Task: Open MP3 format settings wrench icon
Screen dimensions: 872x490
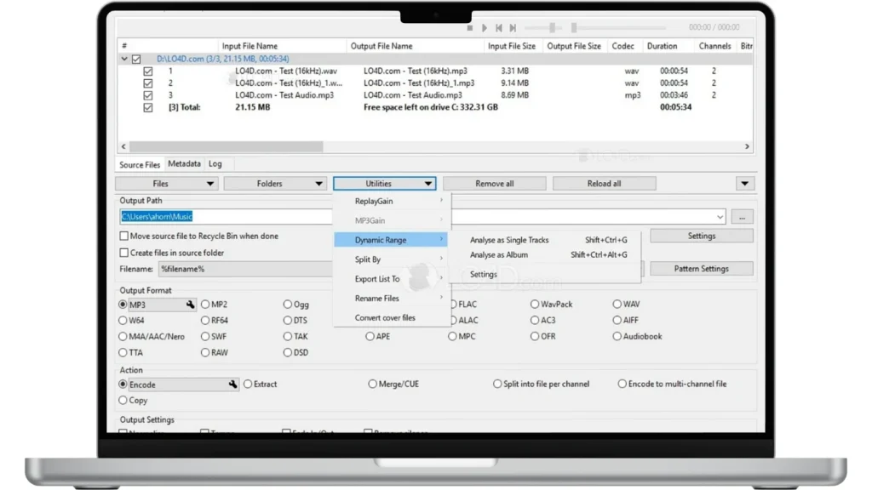Action: (x=192, y=305)
